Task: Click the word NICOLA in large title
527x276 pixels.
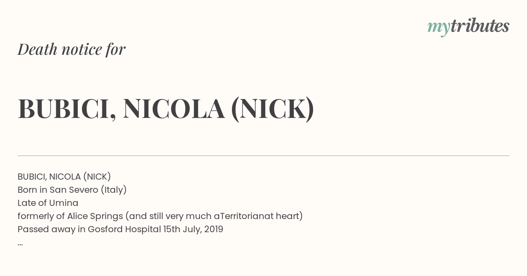Action: (174, 109)
